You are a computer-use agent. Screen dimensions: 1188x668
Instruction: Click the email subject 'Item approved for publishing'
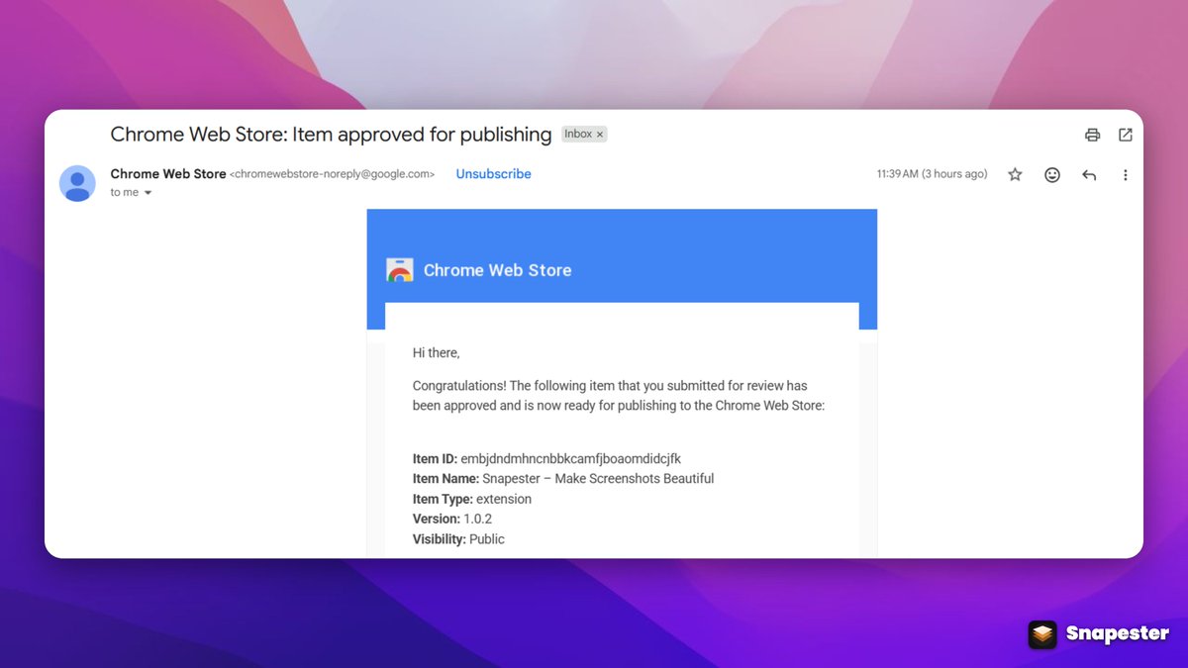tap(331, 135)
